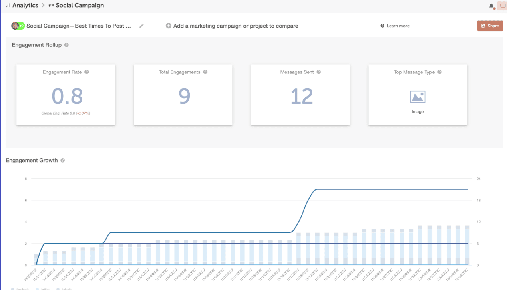
Task: Toggle linkedin series in chart legend
Action: tap(64, 288)
